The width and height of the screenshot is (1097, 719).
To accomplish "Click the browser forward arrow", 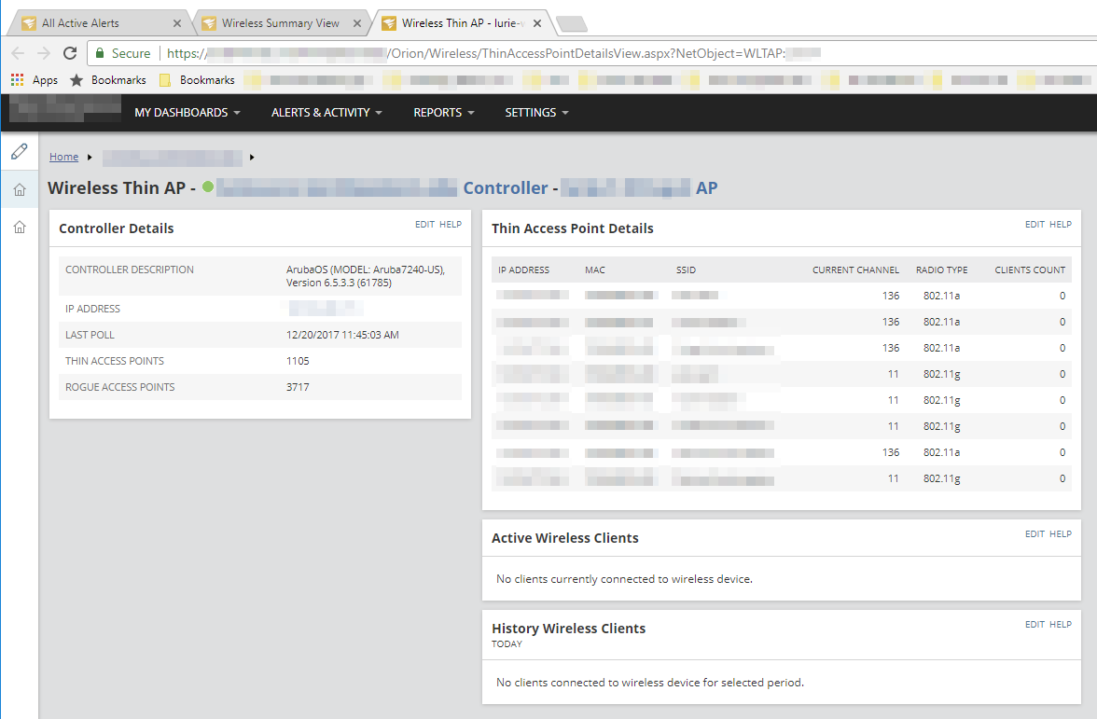I will tap(44, 53).
